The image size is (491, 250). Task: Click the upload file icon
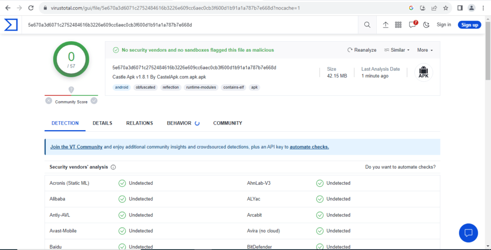(x=386, y=25)
